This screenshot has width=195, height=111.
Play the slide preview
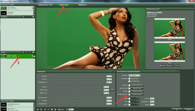pyautogui.click(x=45, y=109)
